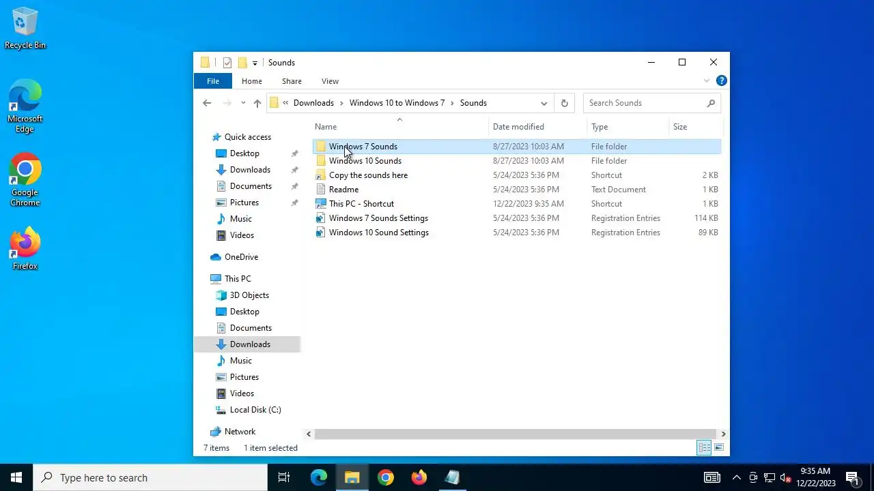Launch Google Chrome desktop shortcut
Viewport: 874px width, 491px height.
point(25,180)
